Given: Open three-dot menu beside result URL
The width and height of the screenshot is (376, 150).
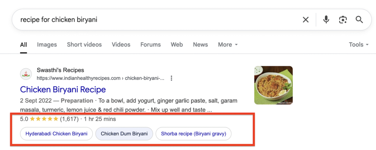Looking at the screenshot, I should 171,78.
